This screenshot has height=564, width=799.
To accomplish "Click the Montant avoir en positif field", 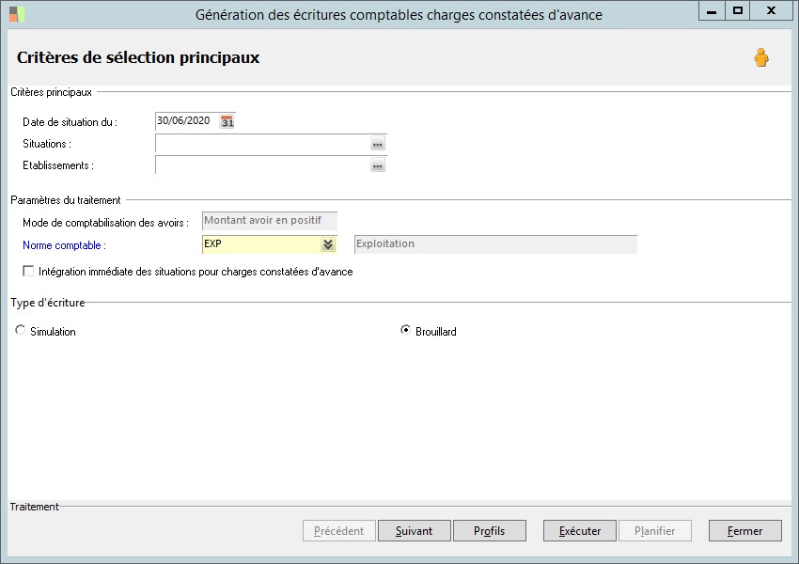I will tap(270, 221).
